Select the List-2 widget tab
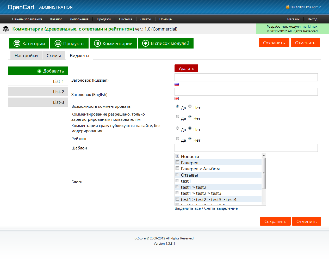329x259 pixels. point(38,92)
